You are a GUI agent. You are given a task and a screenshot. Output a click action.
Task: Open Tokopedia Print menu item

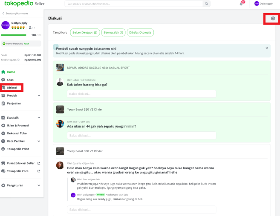point(18,149)
